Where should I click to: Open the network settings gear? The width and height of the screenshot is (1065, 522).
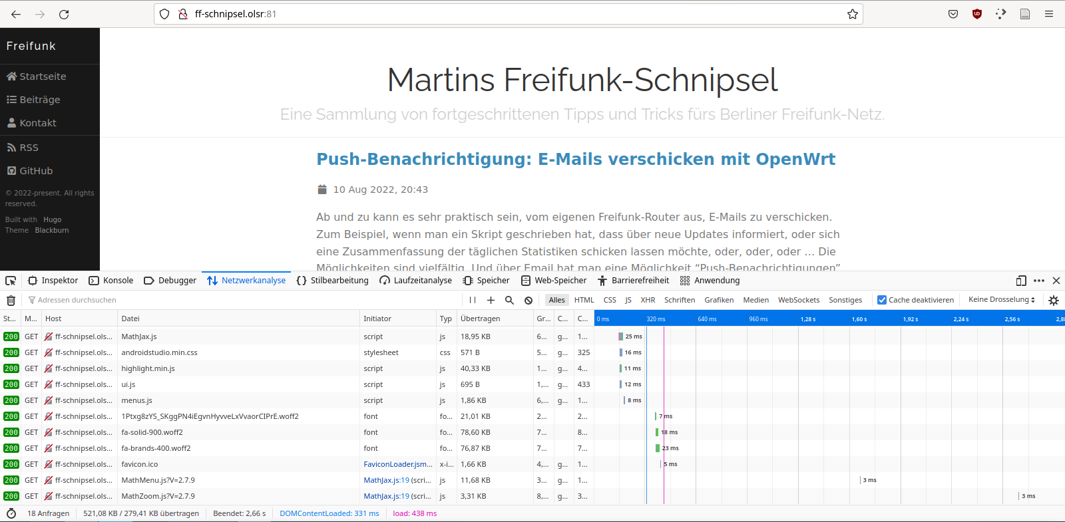(1054, 300)
